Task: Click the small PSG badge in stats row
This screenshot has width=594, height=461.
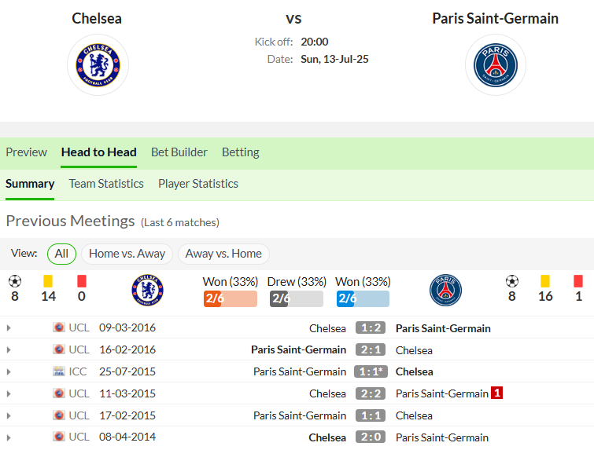Action: tap(445, 290)
